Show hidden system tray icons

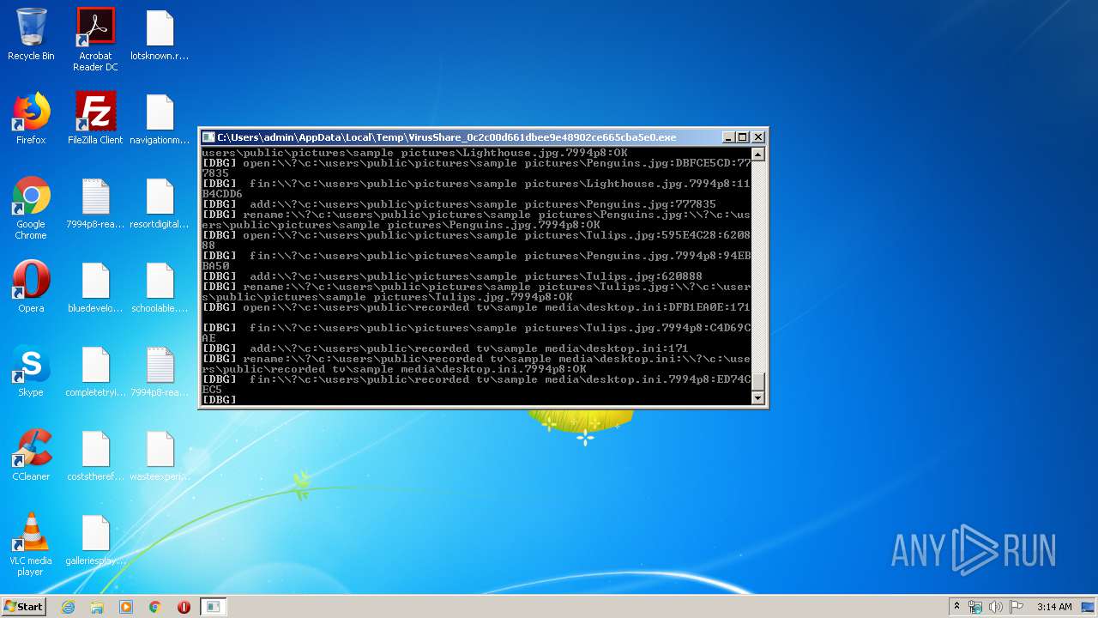[x=956, y=607]
